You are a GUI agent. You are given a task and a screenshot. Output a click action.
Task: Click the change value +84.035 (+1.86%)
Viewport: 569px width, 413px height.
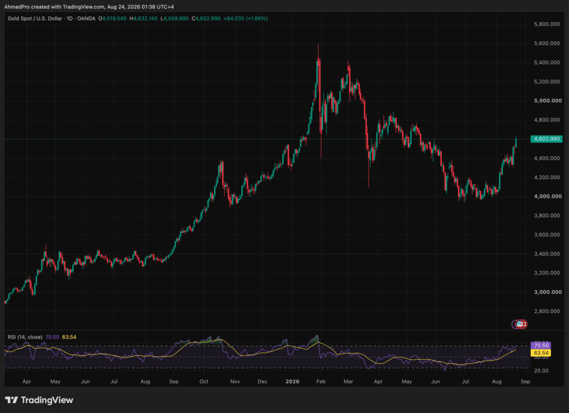pyautogui.click(x=246, y=18)
